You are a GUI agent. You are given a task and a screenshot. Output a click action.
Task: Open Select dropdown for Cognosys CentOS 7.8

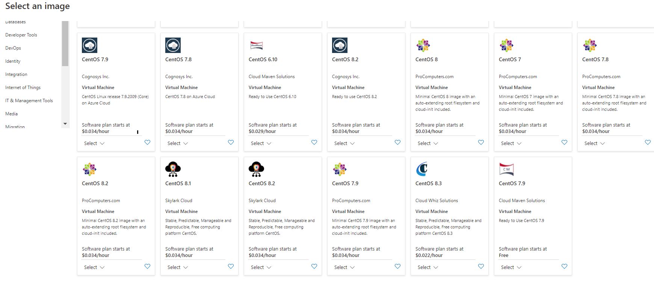pos(178,144)
